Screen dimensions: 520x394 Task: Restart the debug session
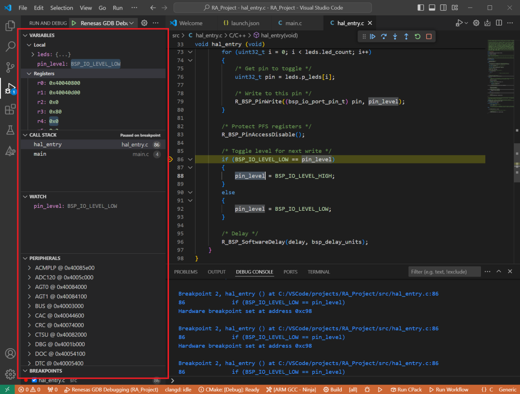pos(417,37)
